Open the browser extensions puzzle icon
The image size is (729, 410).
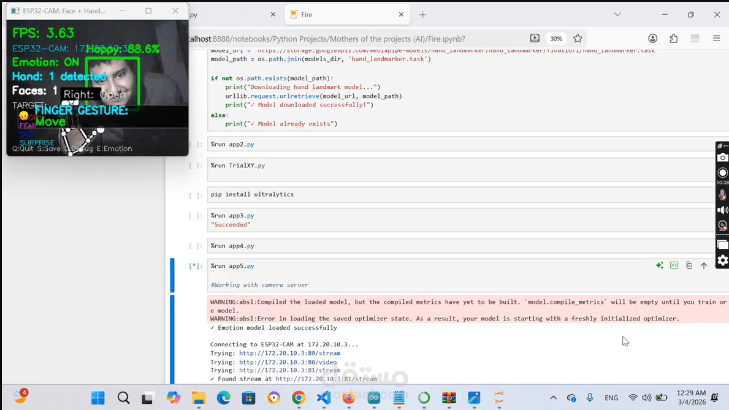674,39
